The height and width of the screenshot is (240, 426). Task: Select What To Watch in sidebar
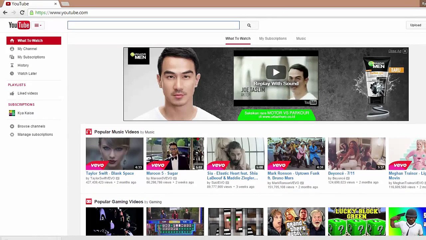pyautogui.click(x=34, y=40)
